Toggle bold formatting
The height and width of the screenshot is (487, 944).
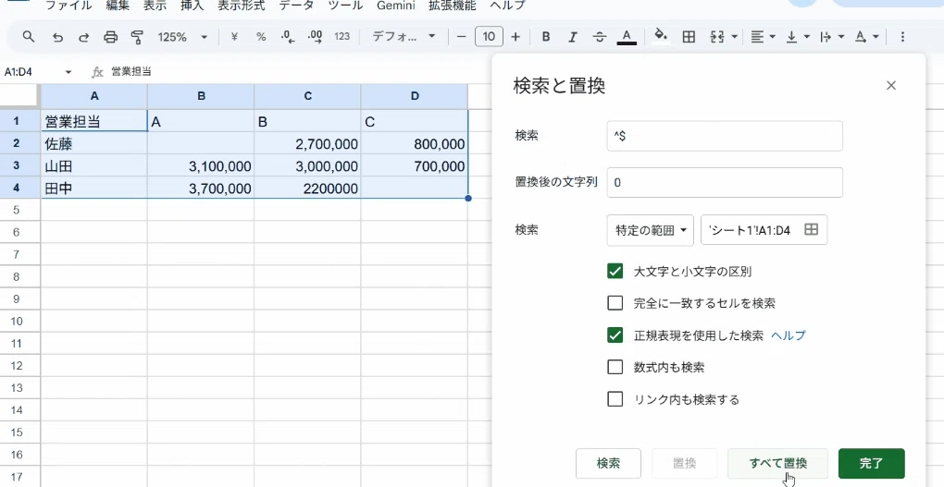[546, 37]
